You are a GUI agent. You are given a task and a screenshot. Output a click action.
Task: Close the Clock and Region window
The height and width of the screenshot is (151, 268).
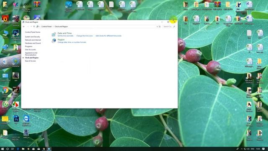pos(175,22)
